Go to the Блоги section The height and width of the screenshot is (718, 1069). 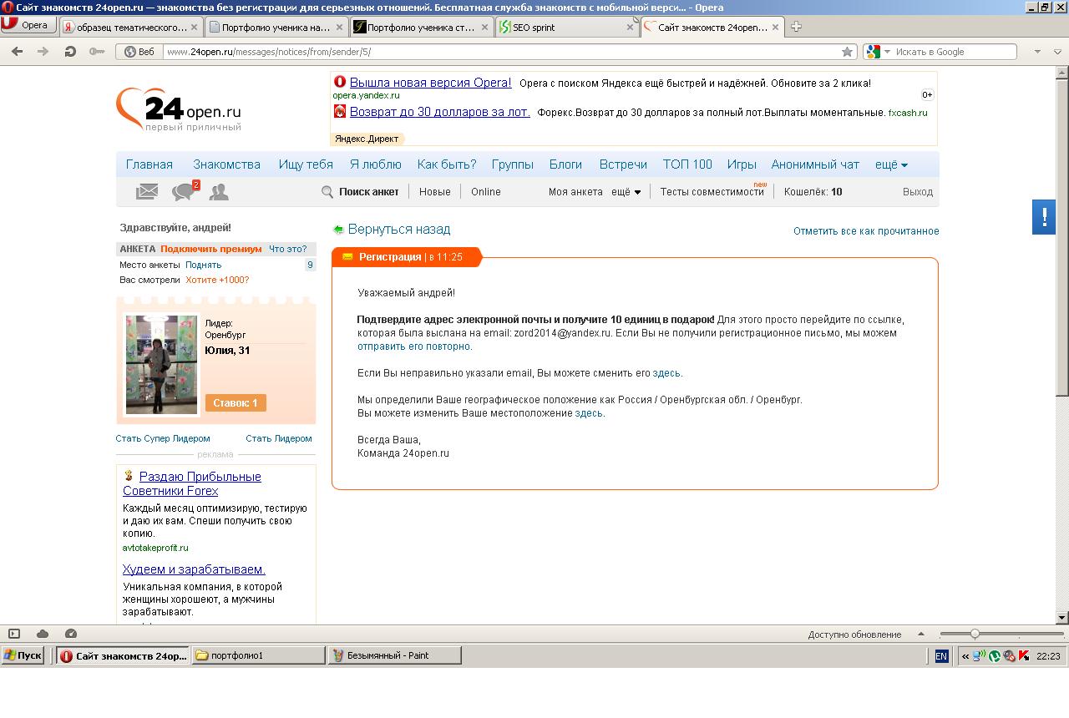coord(565,164)
